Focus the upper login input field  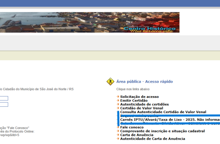point(4,98)
